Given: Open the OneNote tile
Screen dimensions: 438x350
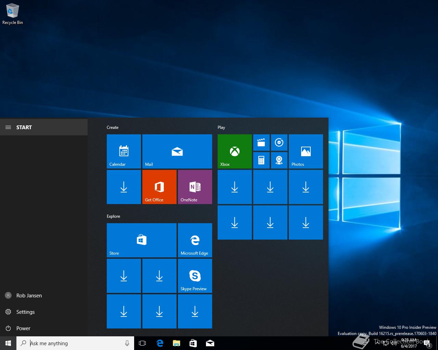Looking at the screenshot, I should [x=195, y=187].
